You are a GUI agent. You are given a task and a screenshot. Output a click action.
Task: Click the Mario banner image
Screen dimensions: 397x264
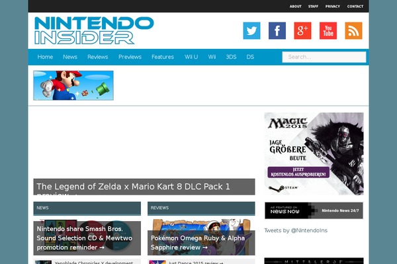pos(73,85)
